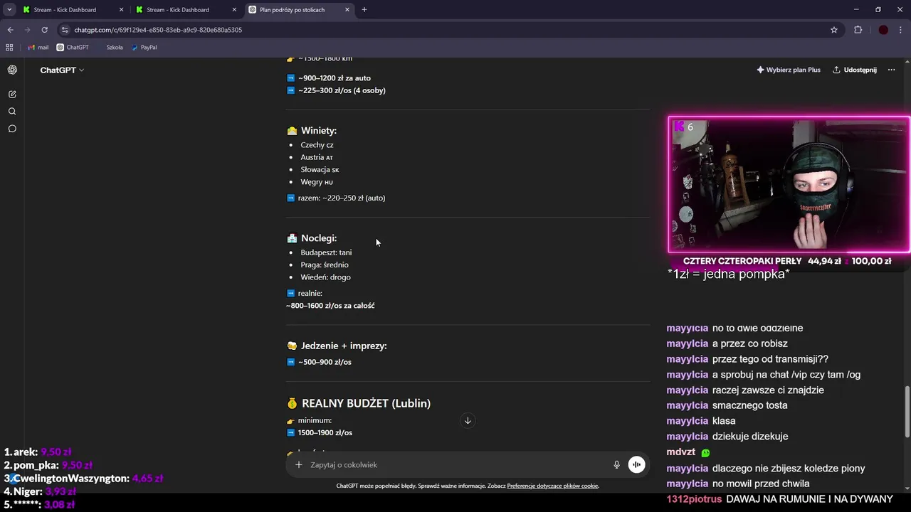
Task: Click 1.arek donor leaderboard entry
Action: [x=37, y=452]
